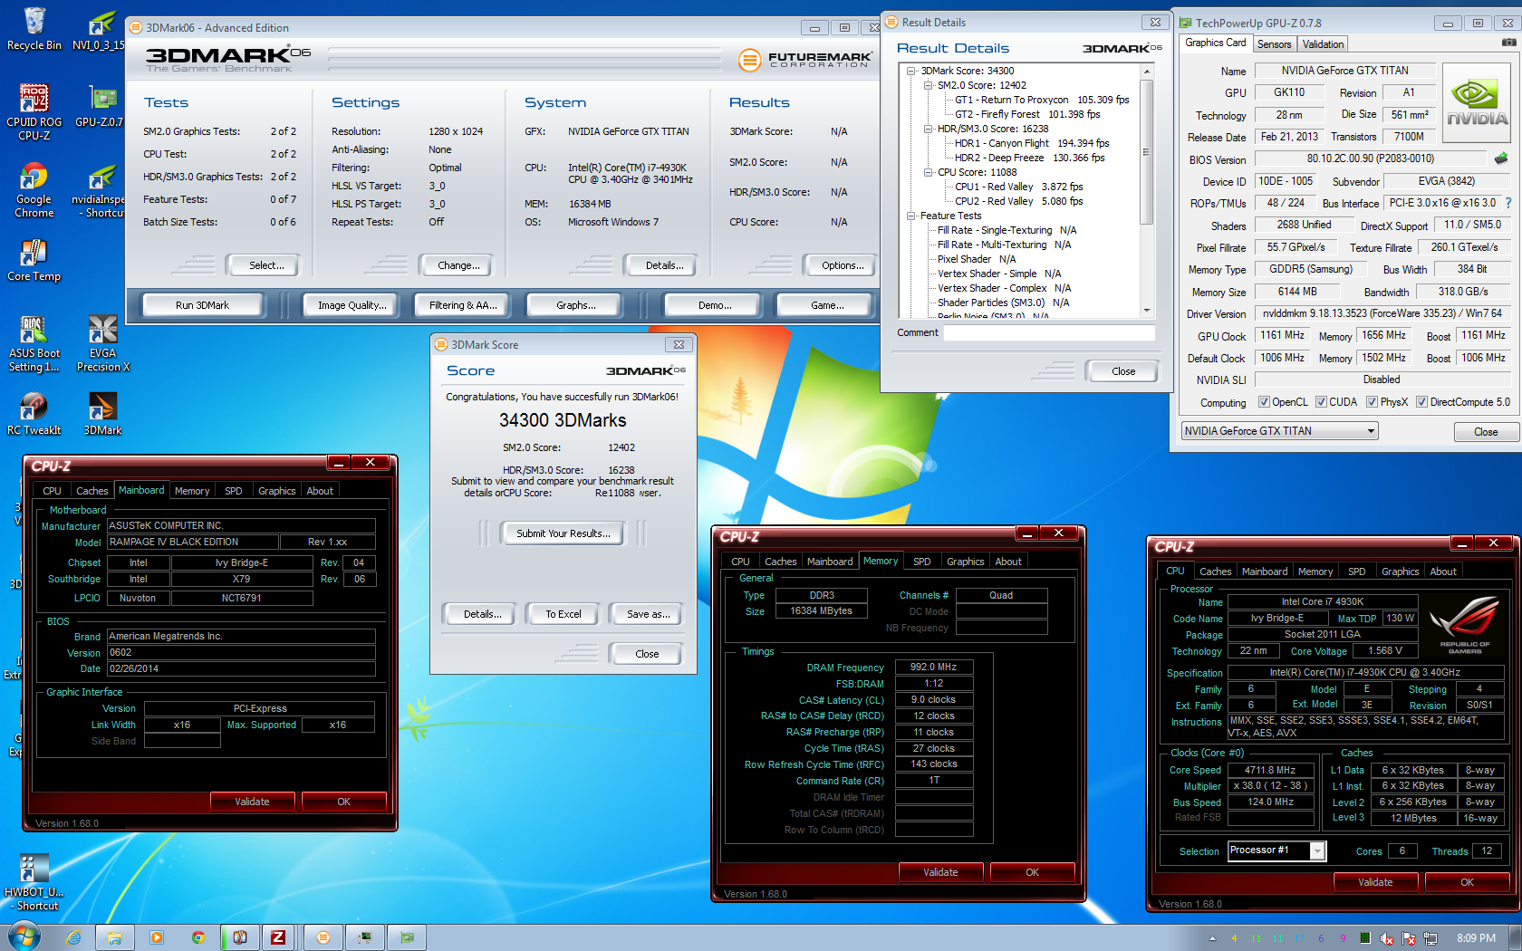Click the GPU-Z screenshot camera icon
1522x951 pixels.
pyautogui.click(x=1508, y=43)
